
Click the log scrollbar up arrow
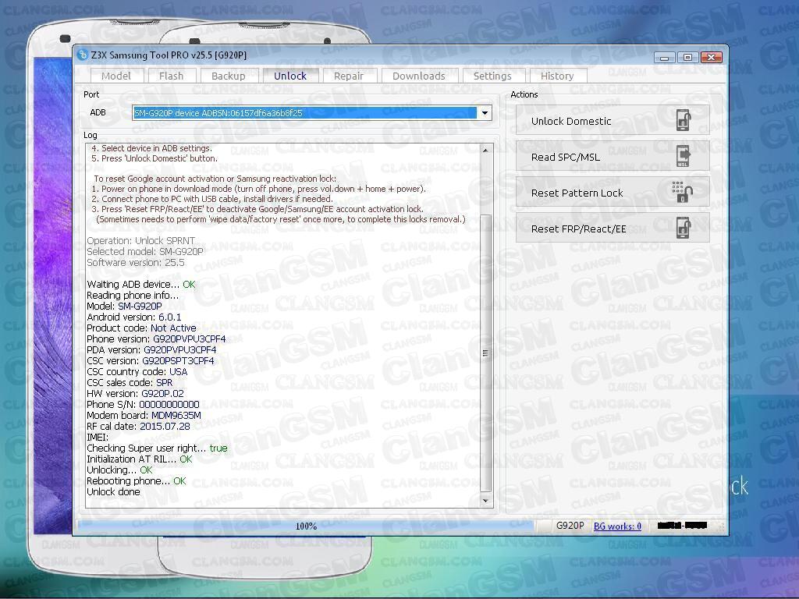click(485, 151)
